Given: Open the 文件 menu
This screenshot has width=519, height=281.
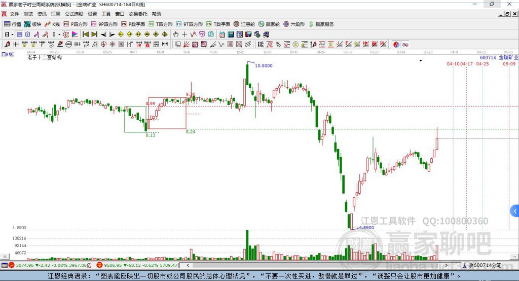Looking at the screenshot, I should click(x=14, y=14).
